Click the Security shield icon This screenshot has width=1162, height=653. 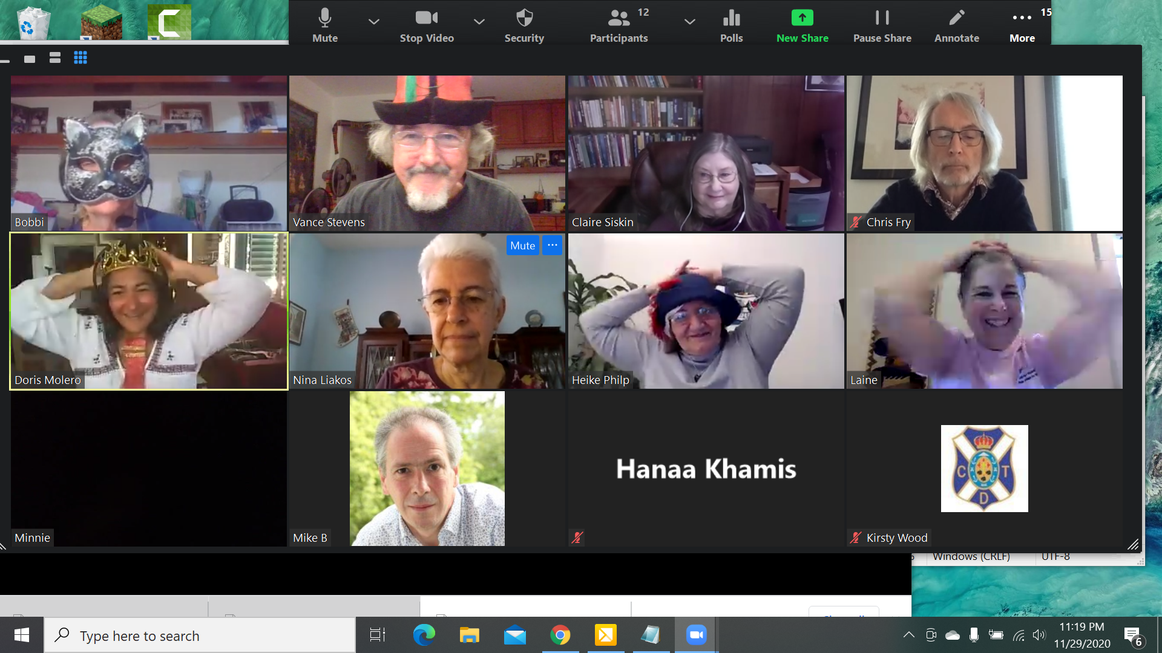click(524, 18)
